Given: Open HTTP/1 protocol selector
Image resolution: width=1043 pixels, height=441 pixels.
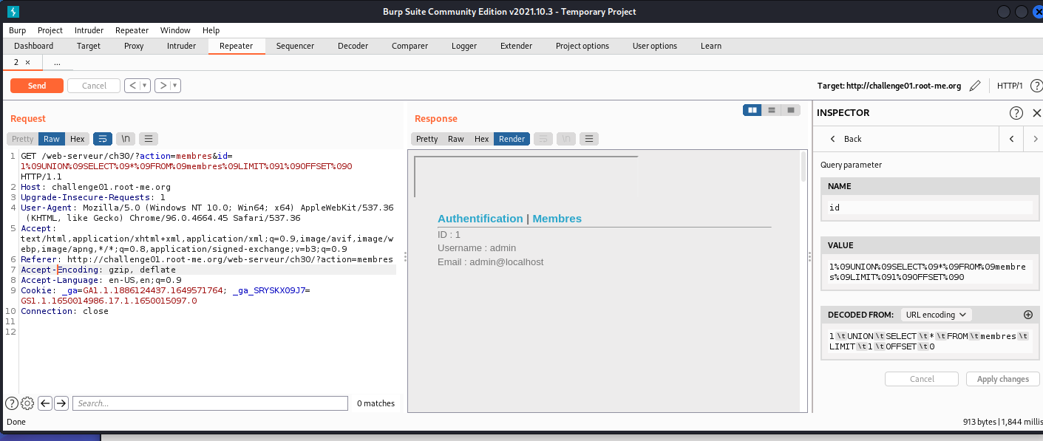Looking at the screenshot, I should (x=1010, y=86).
